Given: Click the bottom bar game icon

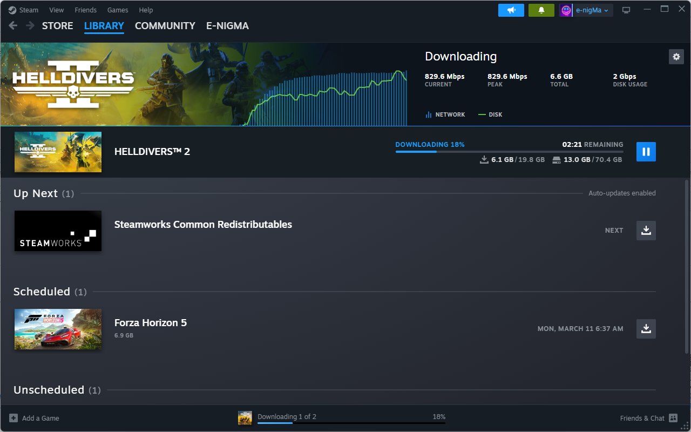Looking at the screenshot, I should click(x=245, y=418).
